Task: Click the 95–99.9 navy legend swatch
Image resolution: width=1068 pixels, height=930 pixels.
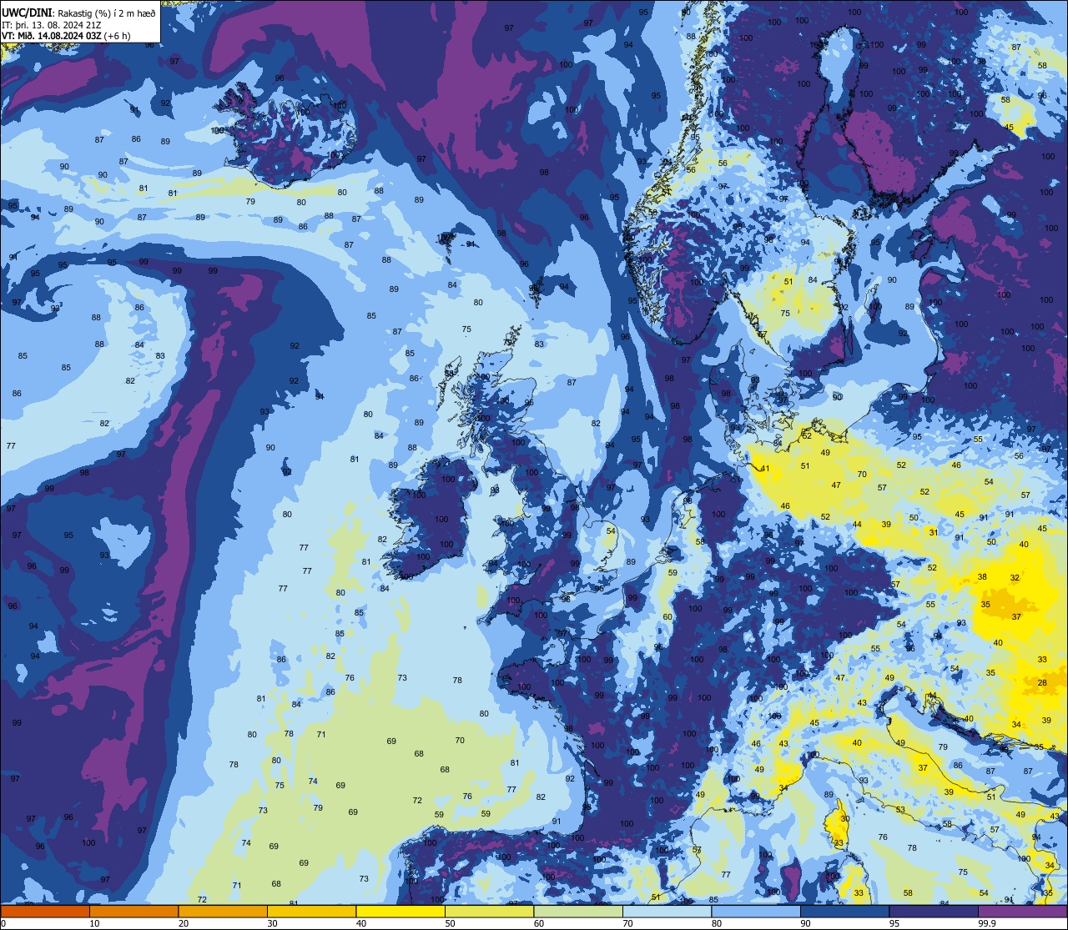Action: coord(934,911)
